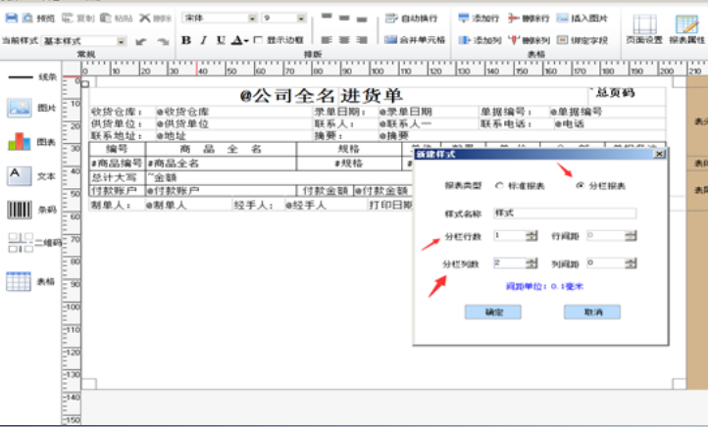The width and height of the screenshot is (708, 427).
Task: Toggle bold text formatting
Action: pos(186,40)
